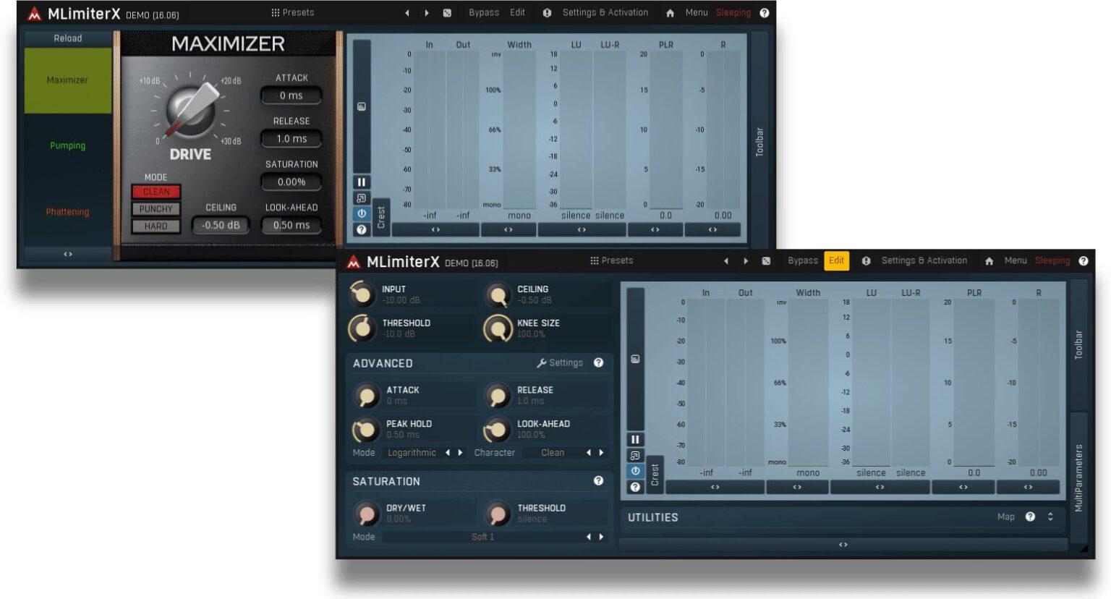Open SATURATION section help icon
The width and height of the screenshot is (1111, 599).
coord(598,480)
